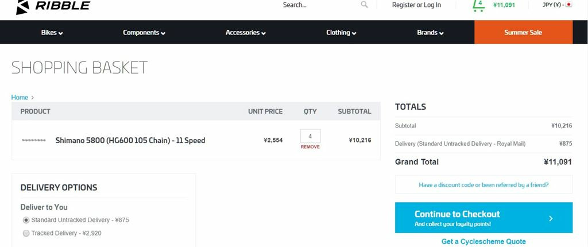The height and width of the screenshot is (247, 588).
Task: Click the QTY column header
Action: point(310,111)
